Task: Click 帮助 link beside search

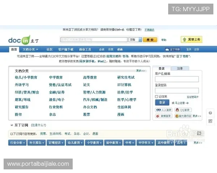Action: click(x=164, y=40)
